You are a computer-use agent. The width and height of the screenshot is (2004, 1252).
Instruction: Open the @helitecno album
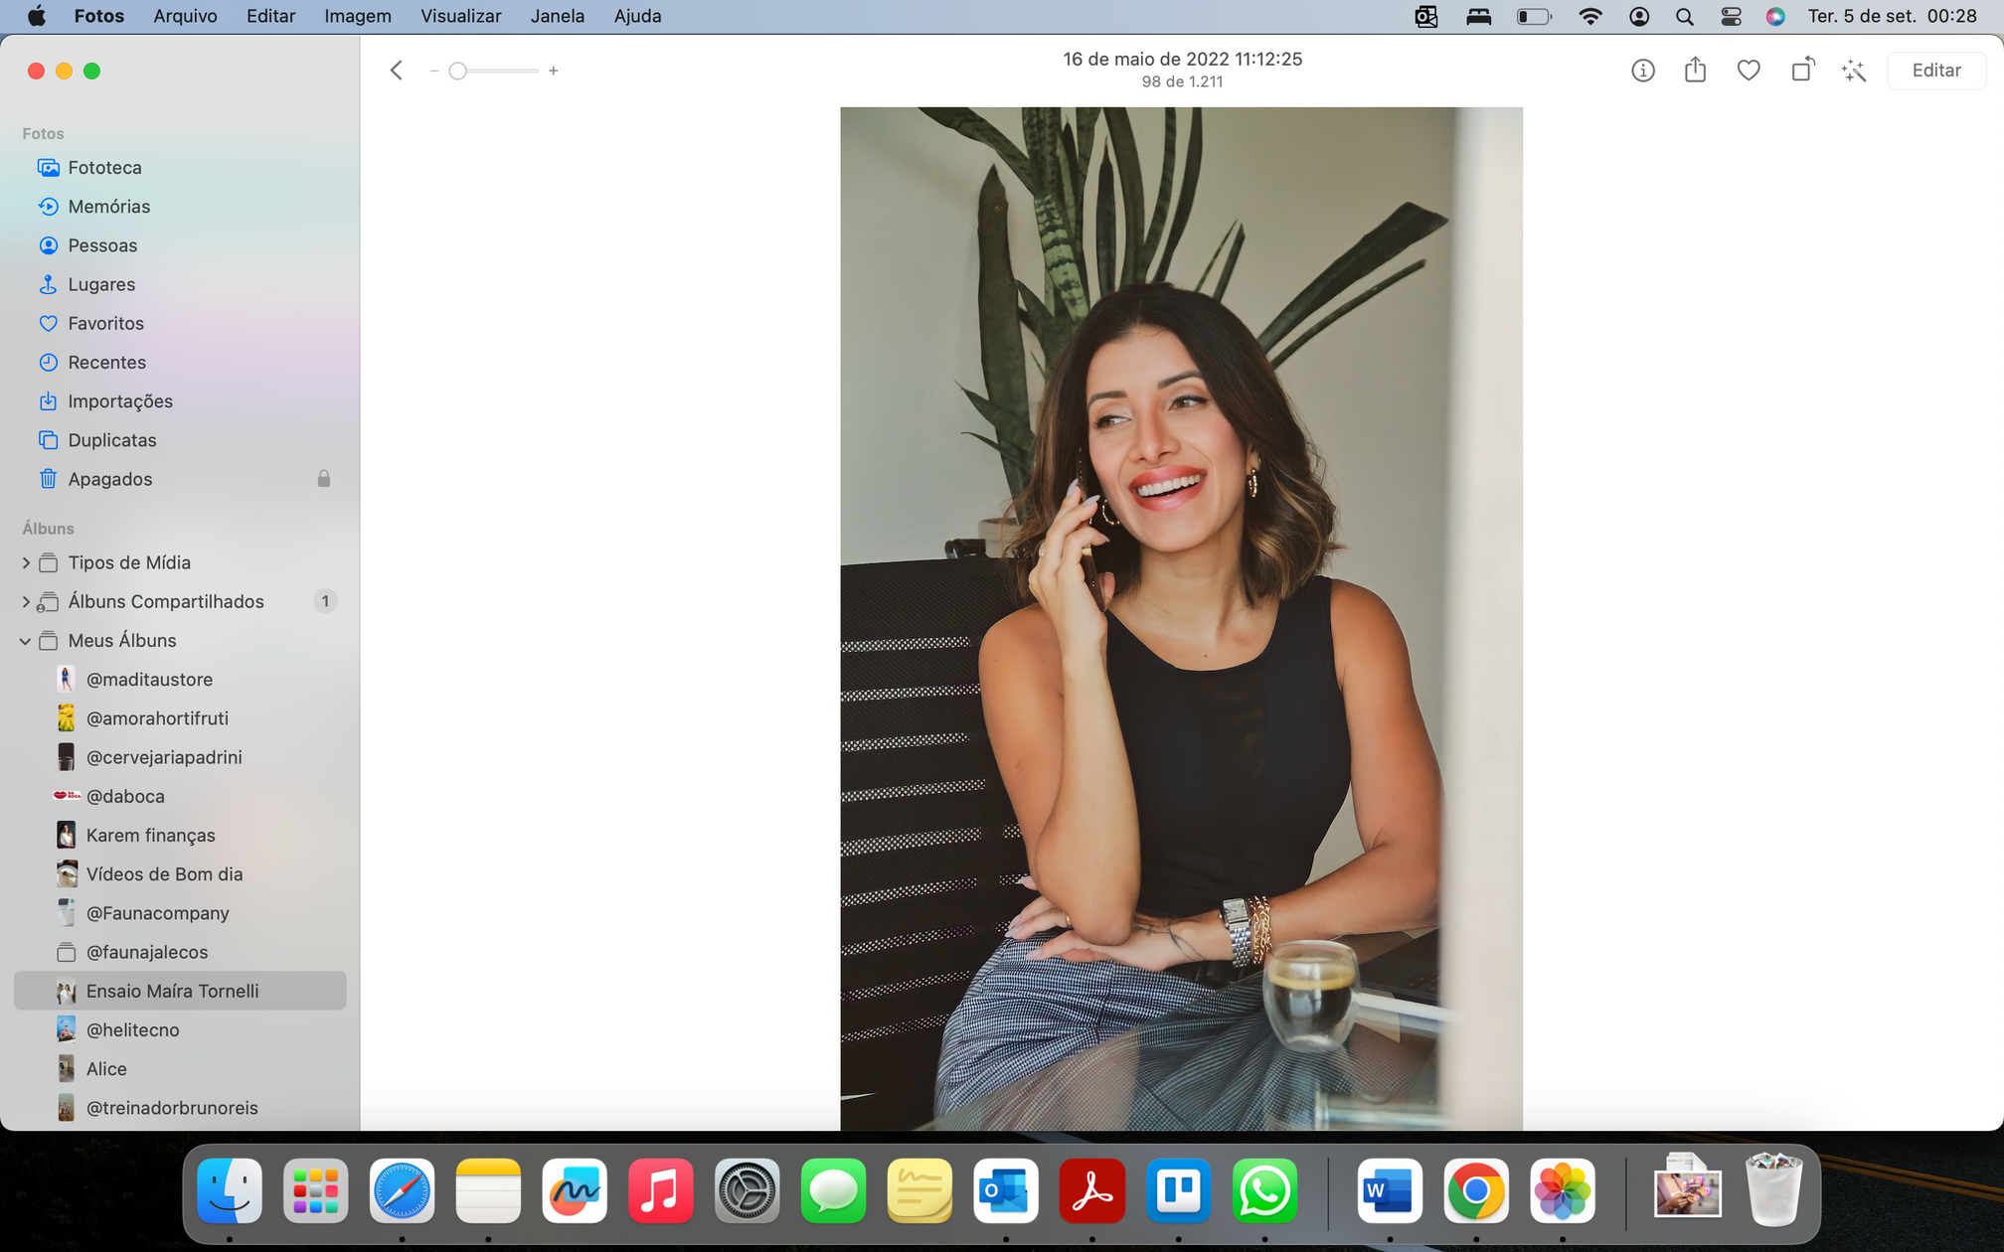click(180, 1029)
